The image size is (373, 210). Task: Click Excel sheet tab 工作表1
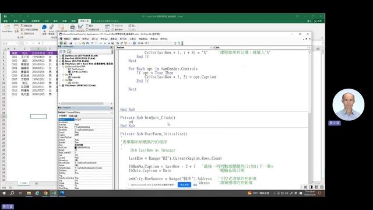[x=23, y=183]
